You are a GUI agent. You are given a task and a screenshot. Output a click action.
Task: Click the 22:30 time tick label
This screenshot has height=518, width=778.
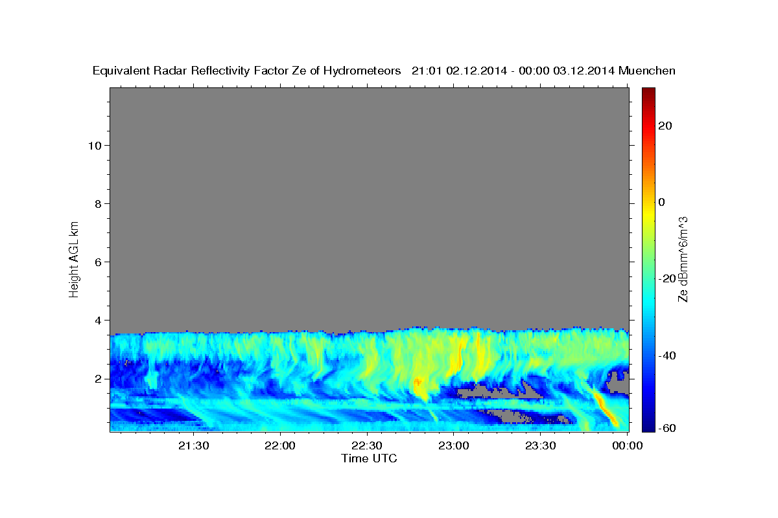click(x=368, y=445)
